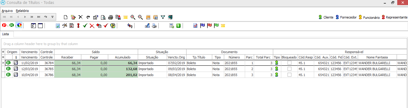This screenshot has height=108, width=408.
Task: Click the Acumulado column header
Action: (123, 57)
